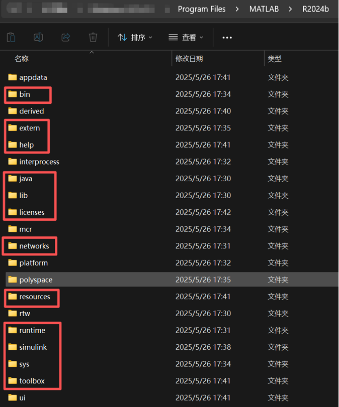Select the mcr folder icon
Viewport: 339px width, 407px height.
(x=12, y=229)
